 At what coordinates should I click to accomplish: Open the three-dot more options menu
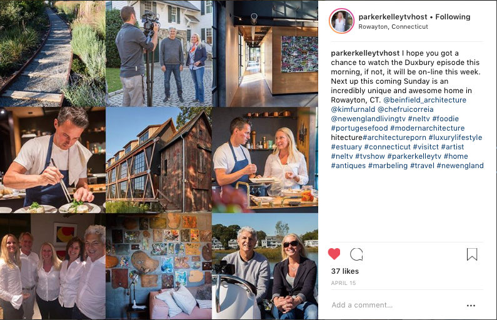[x=471, y=306]
